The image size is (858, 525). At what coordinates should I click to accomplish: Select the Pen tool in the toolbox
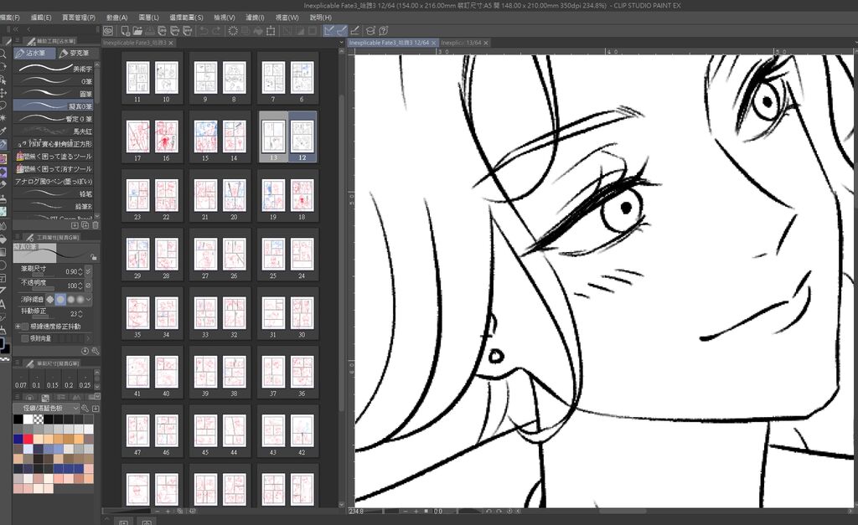(3, 144)
